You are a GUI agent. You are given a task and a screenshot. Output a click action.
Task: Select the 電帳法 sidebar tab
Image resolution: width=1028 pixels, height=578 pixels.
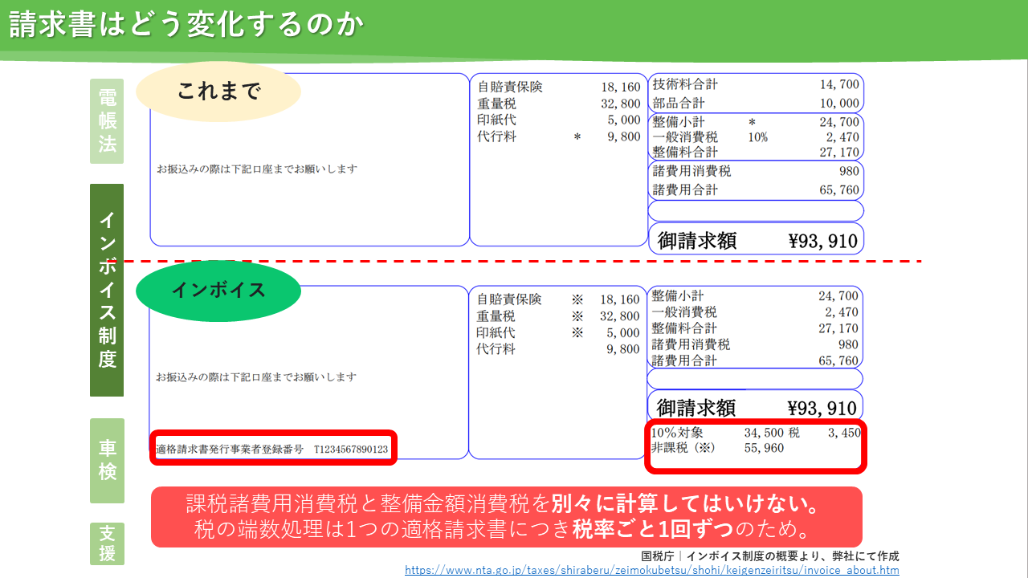point(107,121)
